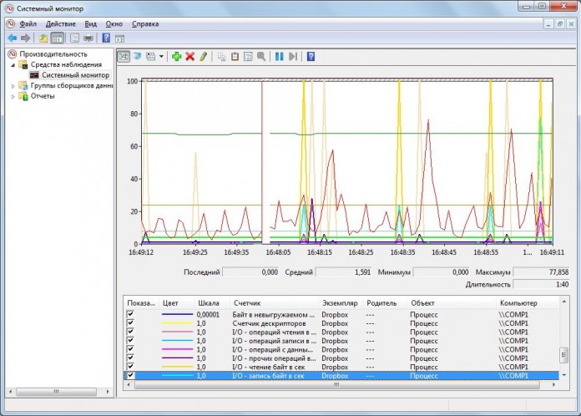Viewport: 581px width, 416px height.
Task: Toggle checkbox for 'Байт в невыгружаемом' counter
Action: tap(129, 314)
